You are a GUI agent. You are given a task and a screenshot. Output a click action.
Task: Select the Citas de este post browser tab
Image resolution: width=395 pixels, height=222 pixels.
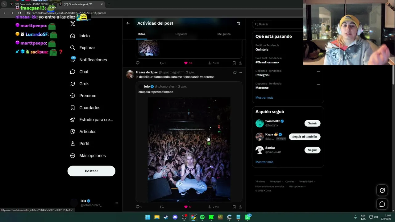pyautogui.click(x=81, y=4)
